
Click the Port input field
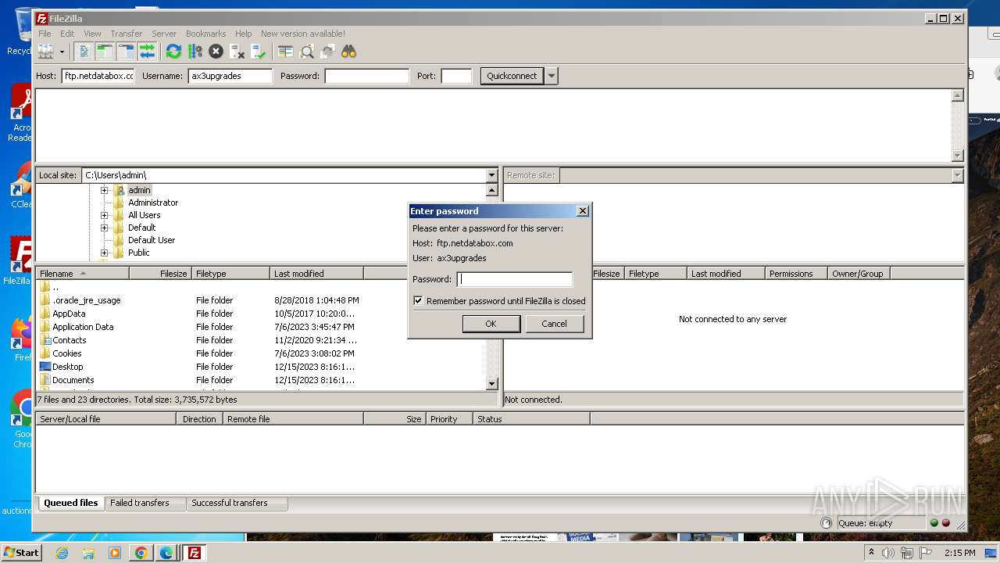coord(456,76)
